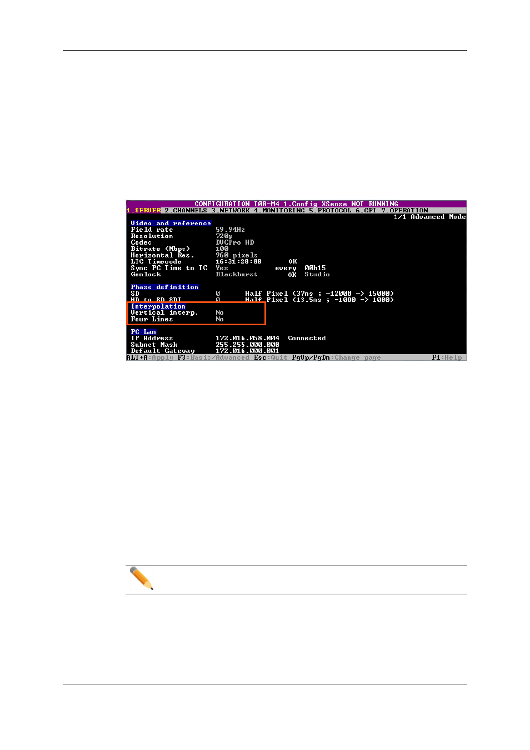The height and width of the screenshot is (750, 530).
Task: Click the SD phase value 0
Action: [x=218, y=294]
